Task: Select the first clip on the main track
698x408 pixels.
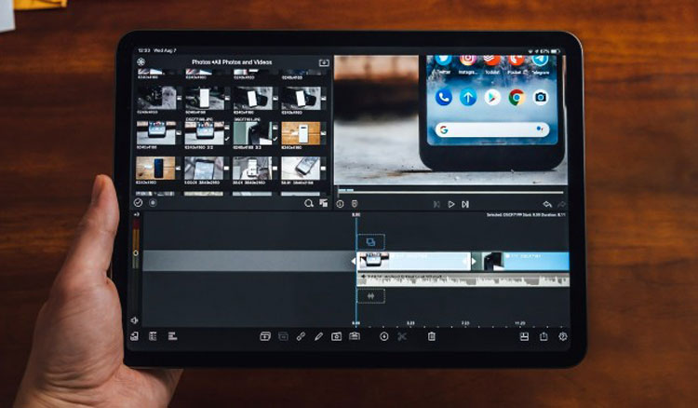Action: [414, 261]
